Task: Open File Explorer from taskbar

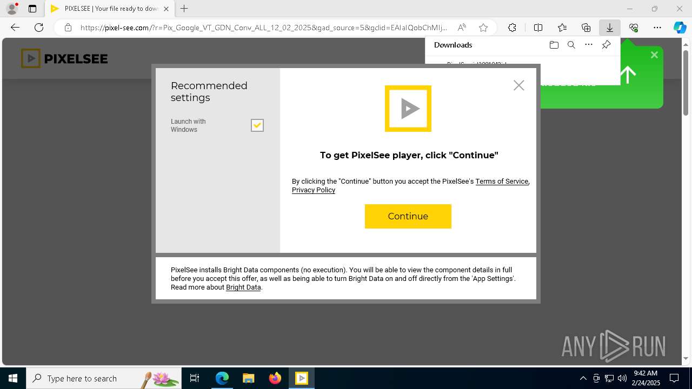Action: tap(249, 378)
